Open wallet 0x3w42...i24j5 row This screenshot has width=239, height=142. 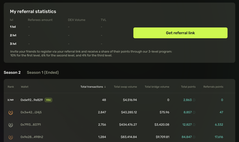[x=120, y=112]
